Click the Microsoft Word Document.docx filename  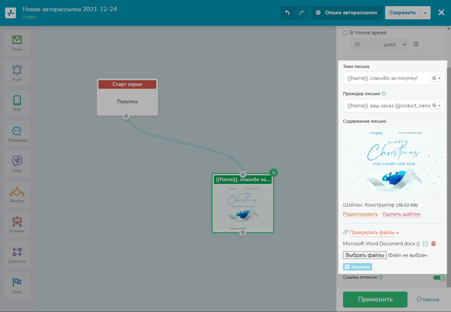(x=379, y=244)
